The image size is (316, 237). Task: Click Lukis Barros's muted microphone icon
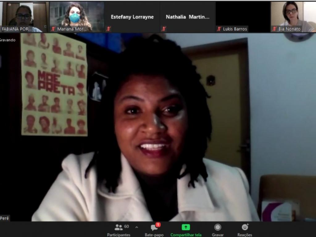pos(219,29)
